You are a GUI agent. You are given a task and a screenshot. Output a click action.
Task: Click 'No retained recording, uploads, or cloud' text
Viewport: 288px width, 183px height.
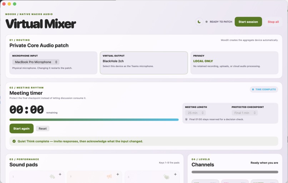227,66
